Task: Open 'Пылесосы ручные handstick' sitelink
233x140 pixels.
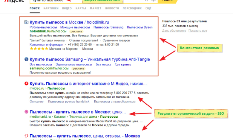Action: point(69,102)
